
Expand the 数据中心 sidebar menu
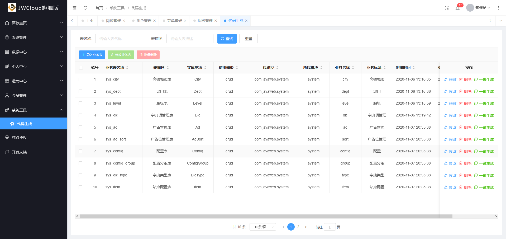(x=34, y=52)
